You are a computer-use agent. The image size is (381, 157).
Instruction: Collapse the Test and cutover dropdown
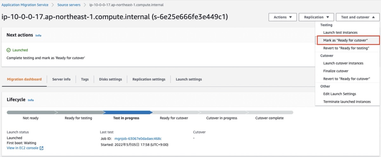(x=358, y=17)
